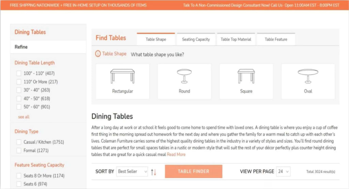Check the 100" - 110" length filter
The width and height of the screenshot is (349, 189).
click(19, 73)
